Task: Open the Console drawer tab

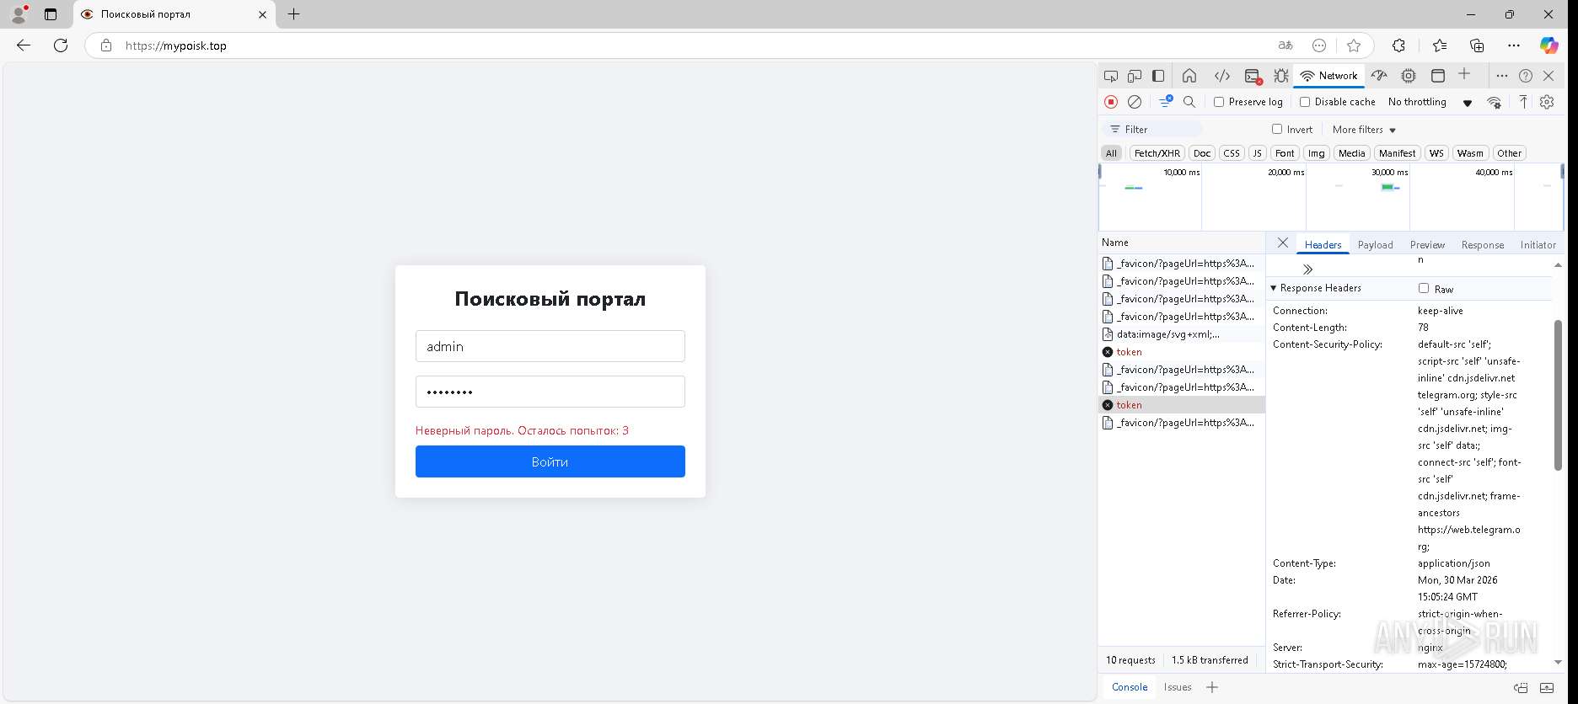Action: [1130, 687]
